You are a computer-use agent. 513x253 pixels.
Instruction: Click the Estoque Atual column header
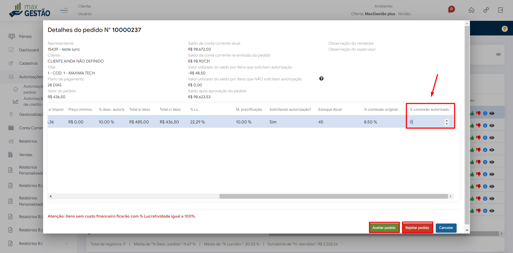330,109
